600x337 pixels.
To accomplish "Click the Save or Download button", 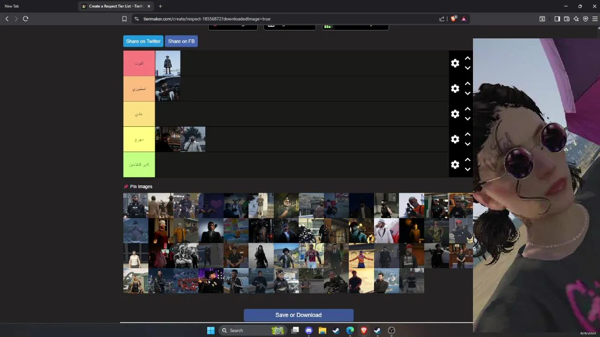I will 299,315.
